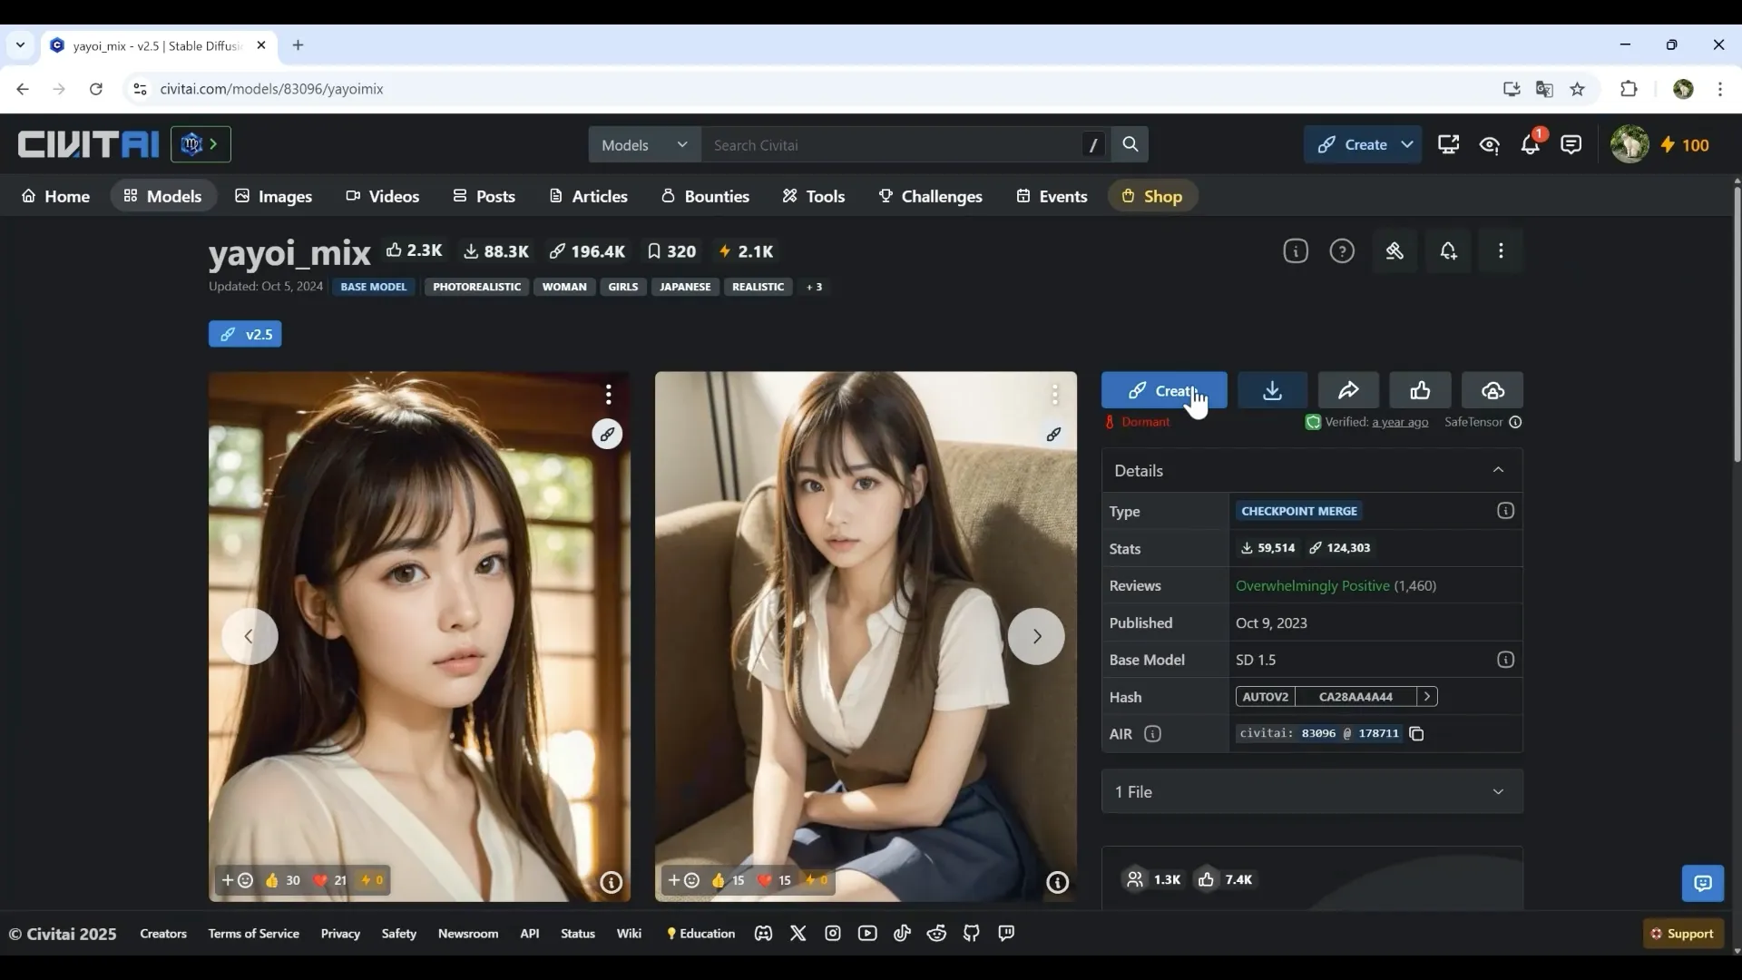Collapse the Details panel
Screen dimensions: 1742x980
[1498, 470]
